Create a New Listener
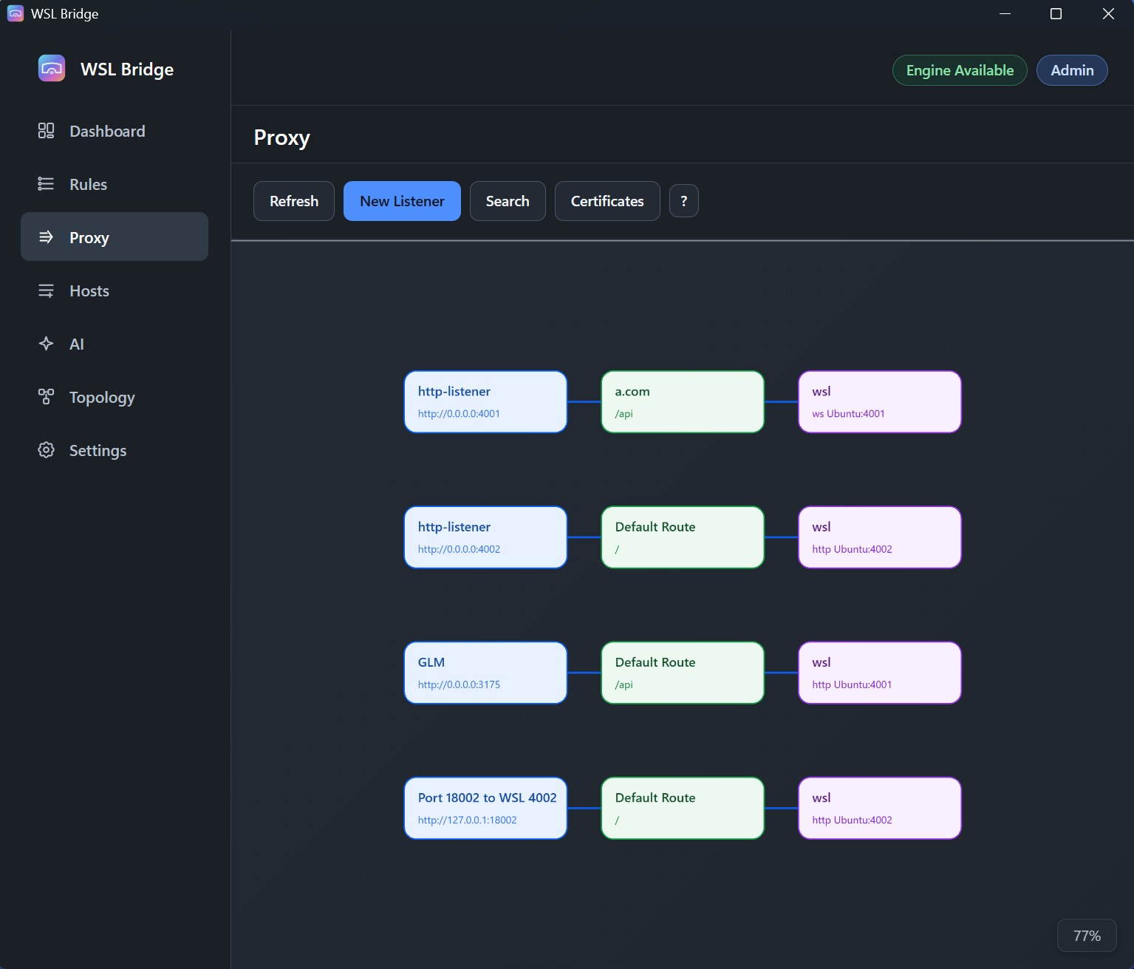 pos(402,201)
